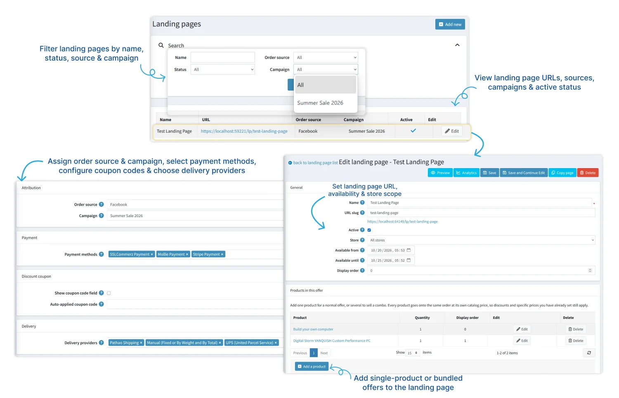Close the open Campaign filter dropdown
This screenshot has height=398, width=619.
[x=326, y=70]
